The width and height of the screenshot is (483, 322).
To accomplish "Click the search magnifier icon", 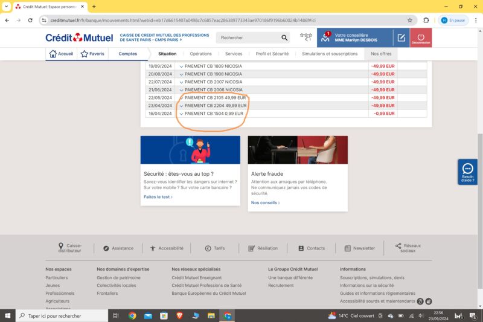I will pos(284,37).
